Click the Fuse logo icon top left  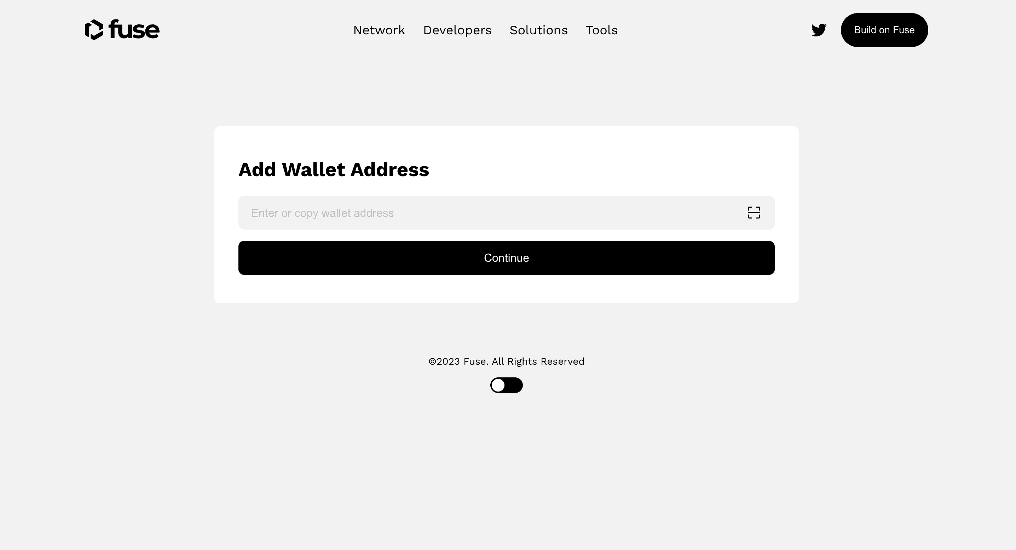pos(94,30)
